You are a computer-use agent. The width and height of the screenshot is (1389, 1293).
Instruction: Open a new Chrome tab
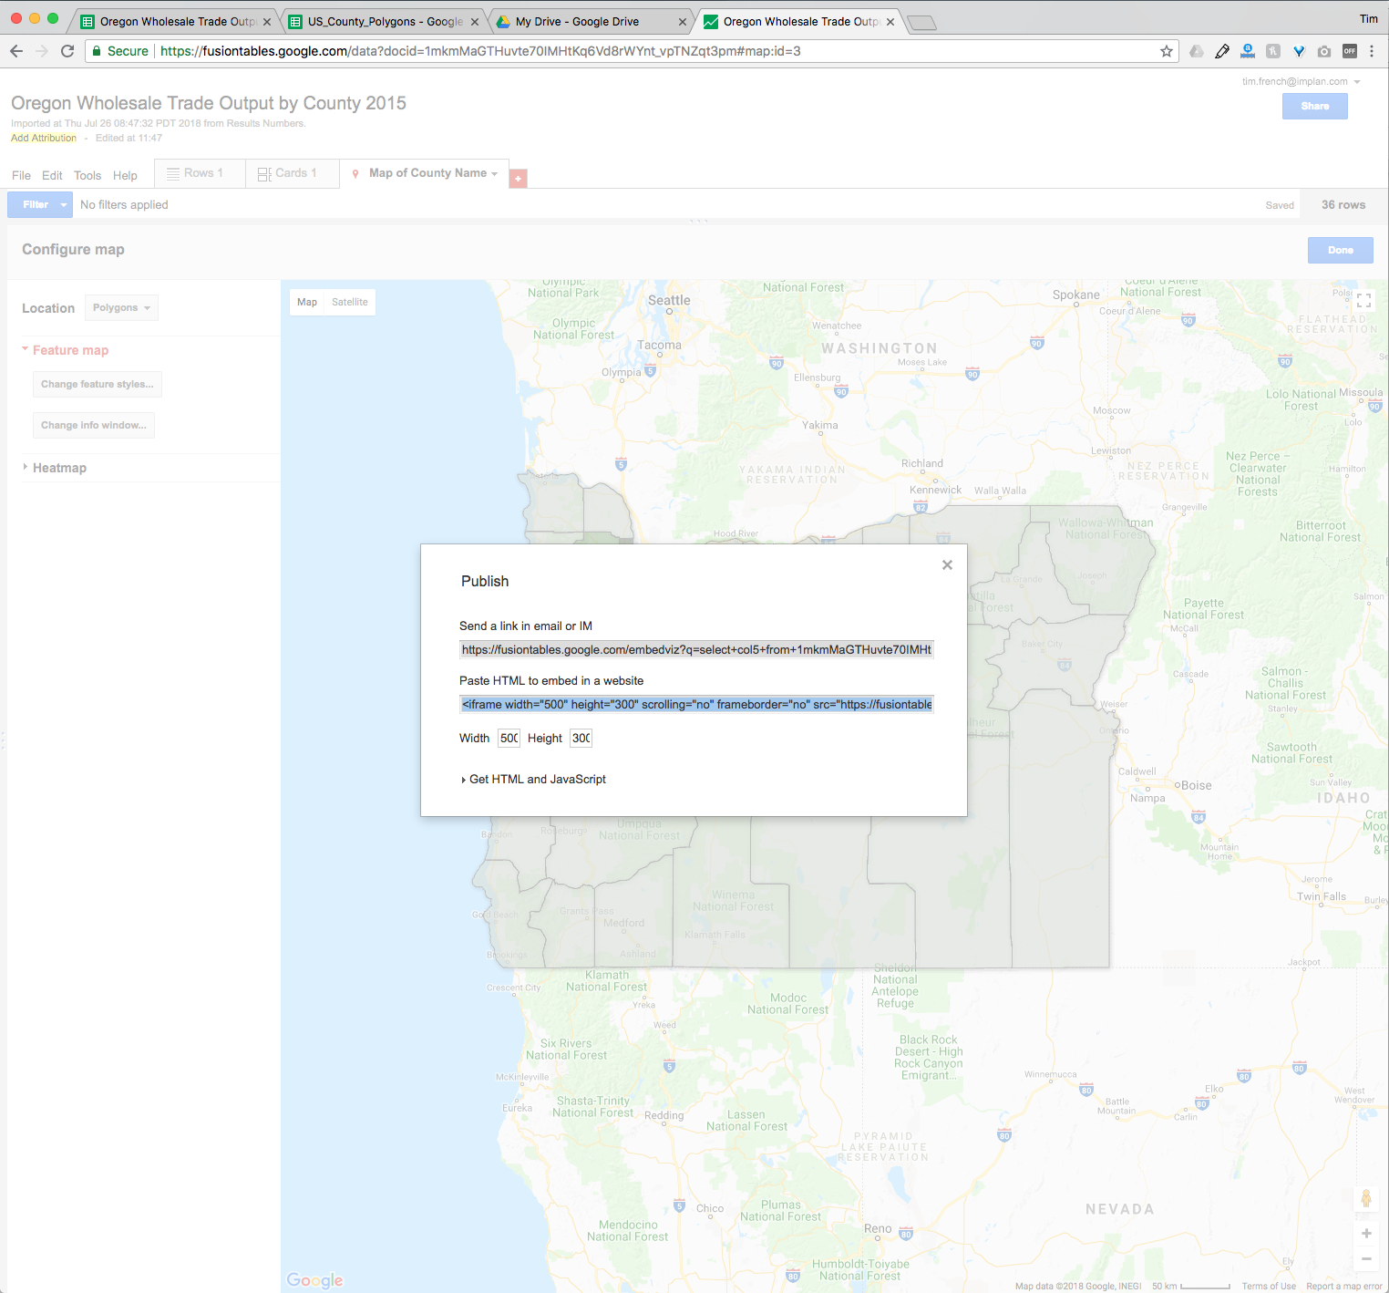coord(922,23)
